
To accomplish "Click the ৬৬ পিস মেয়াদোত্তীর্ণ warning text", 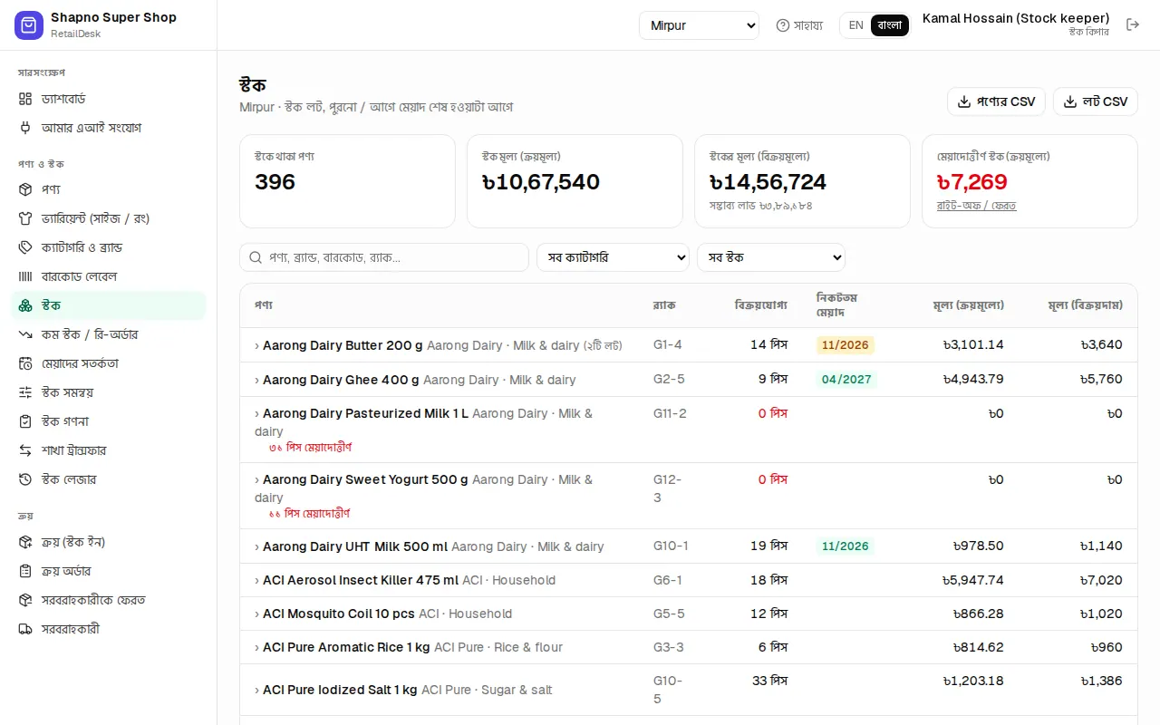I will pos(309,514).
